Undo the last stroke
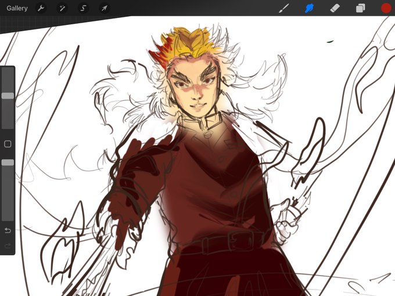The height and width of the screenshot is (296, 395). (x=8, y=230)
